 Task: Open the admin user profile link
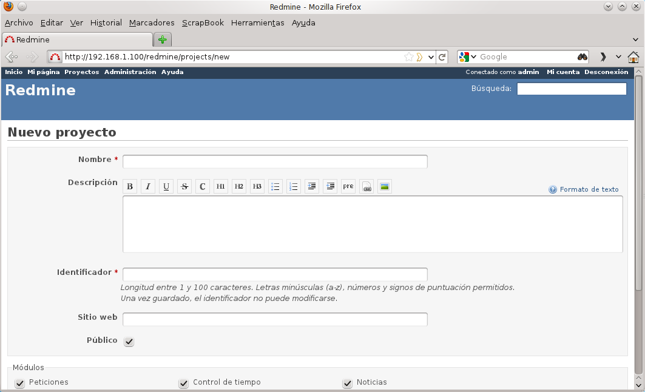tap(528, 72)
